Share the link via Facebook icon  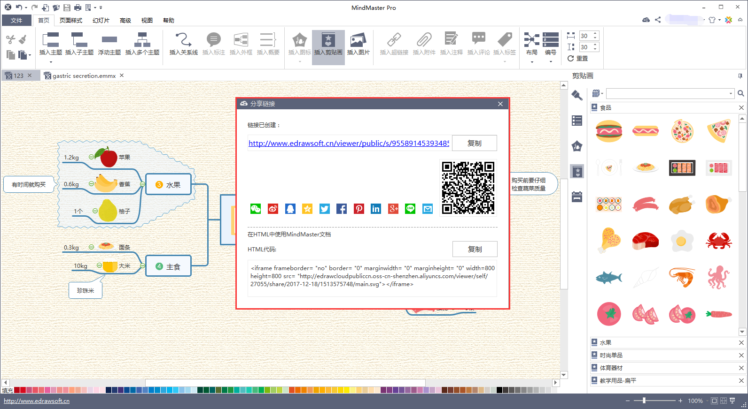(x=342, y=209)
